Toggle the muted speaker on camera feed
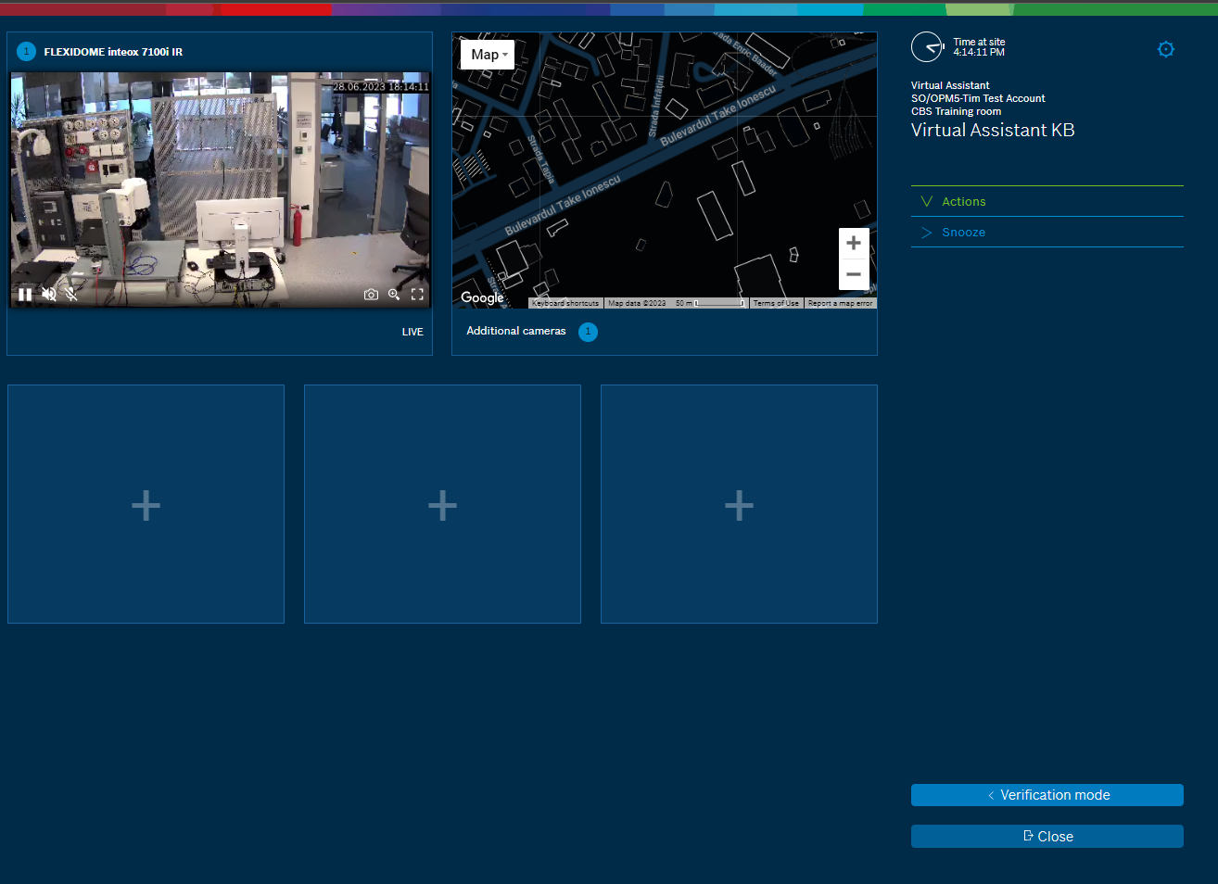Image resolution: width=1218 pixels, height=884 pixels. tap(49, 295)
